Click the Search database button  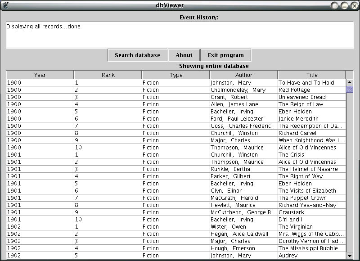point(137,55)
